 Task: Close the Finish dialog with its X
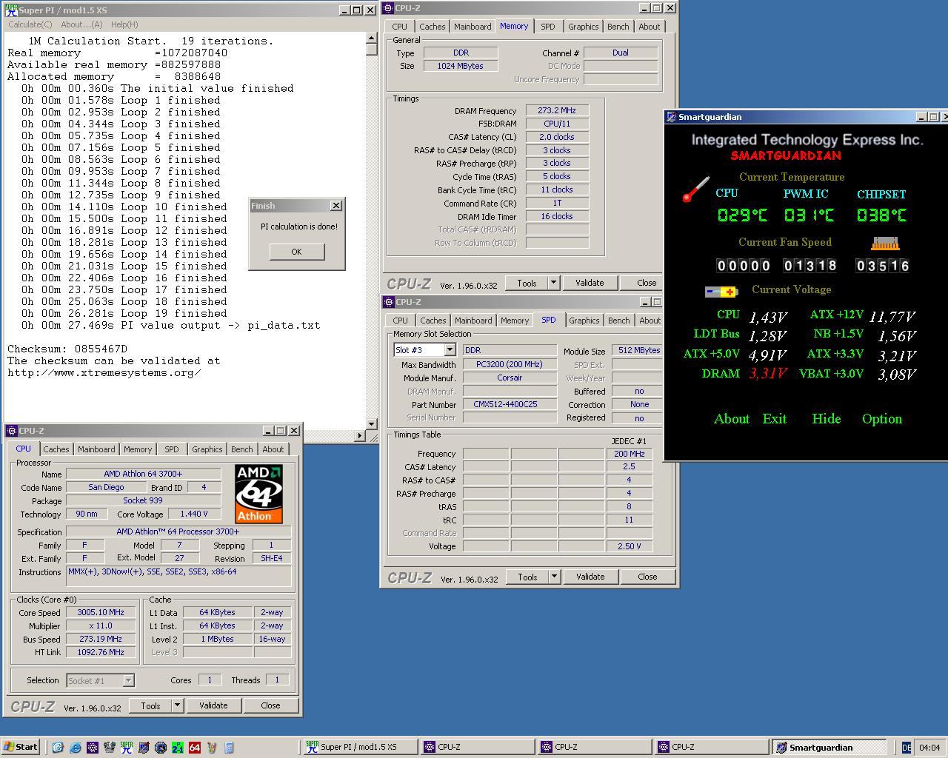(336, 206)
